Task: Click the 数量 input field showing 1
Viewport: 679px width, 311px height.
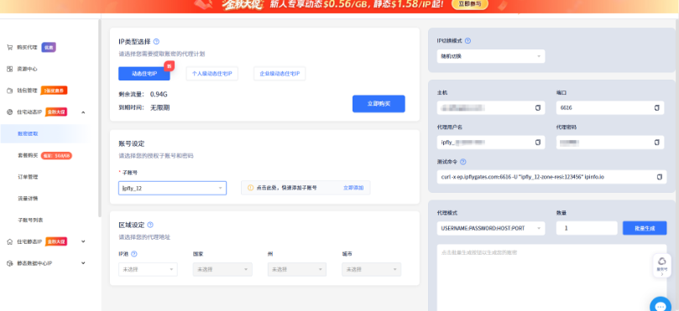Action: click(587, 228)
